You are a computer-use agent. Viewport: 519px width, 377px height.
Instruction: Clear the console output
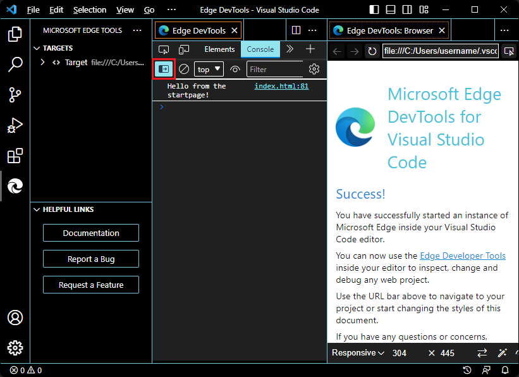click(x=183, y=68)
